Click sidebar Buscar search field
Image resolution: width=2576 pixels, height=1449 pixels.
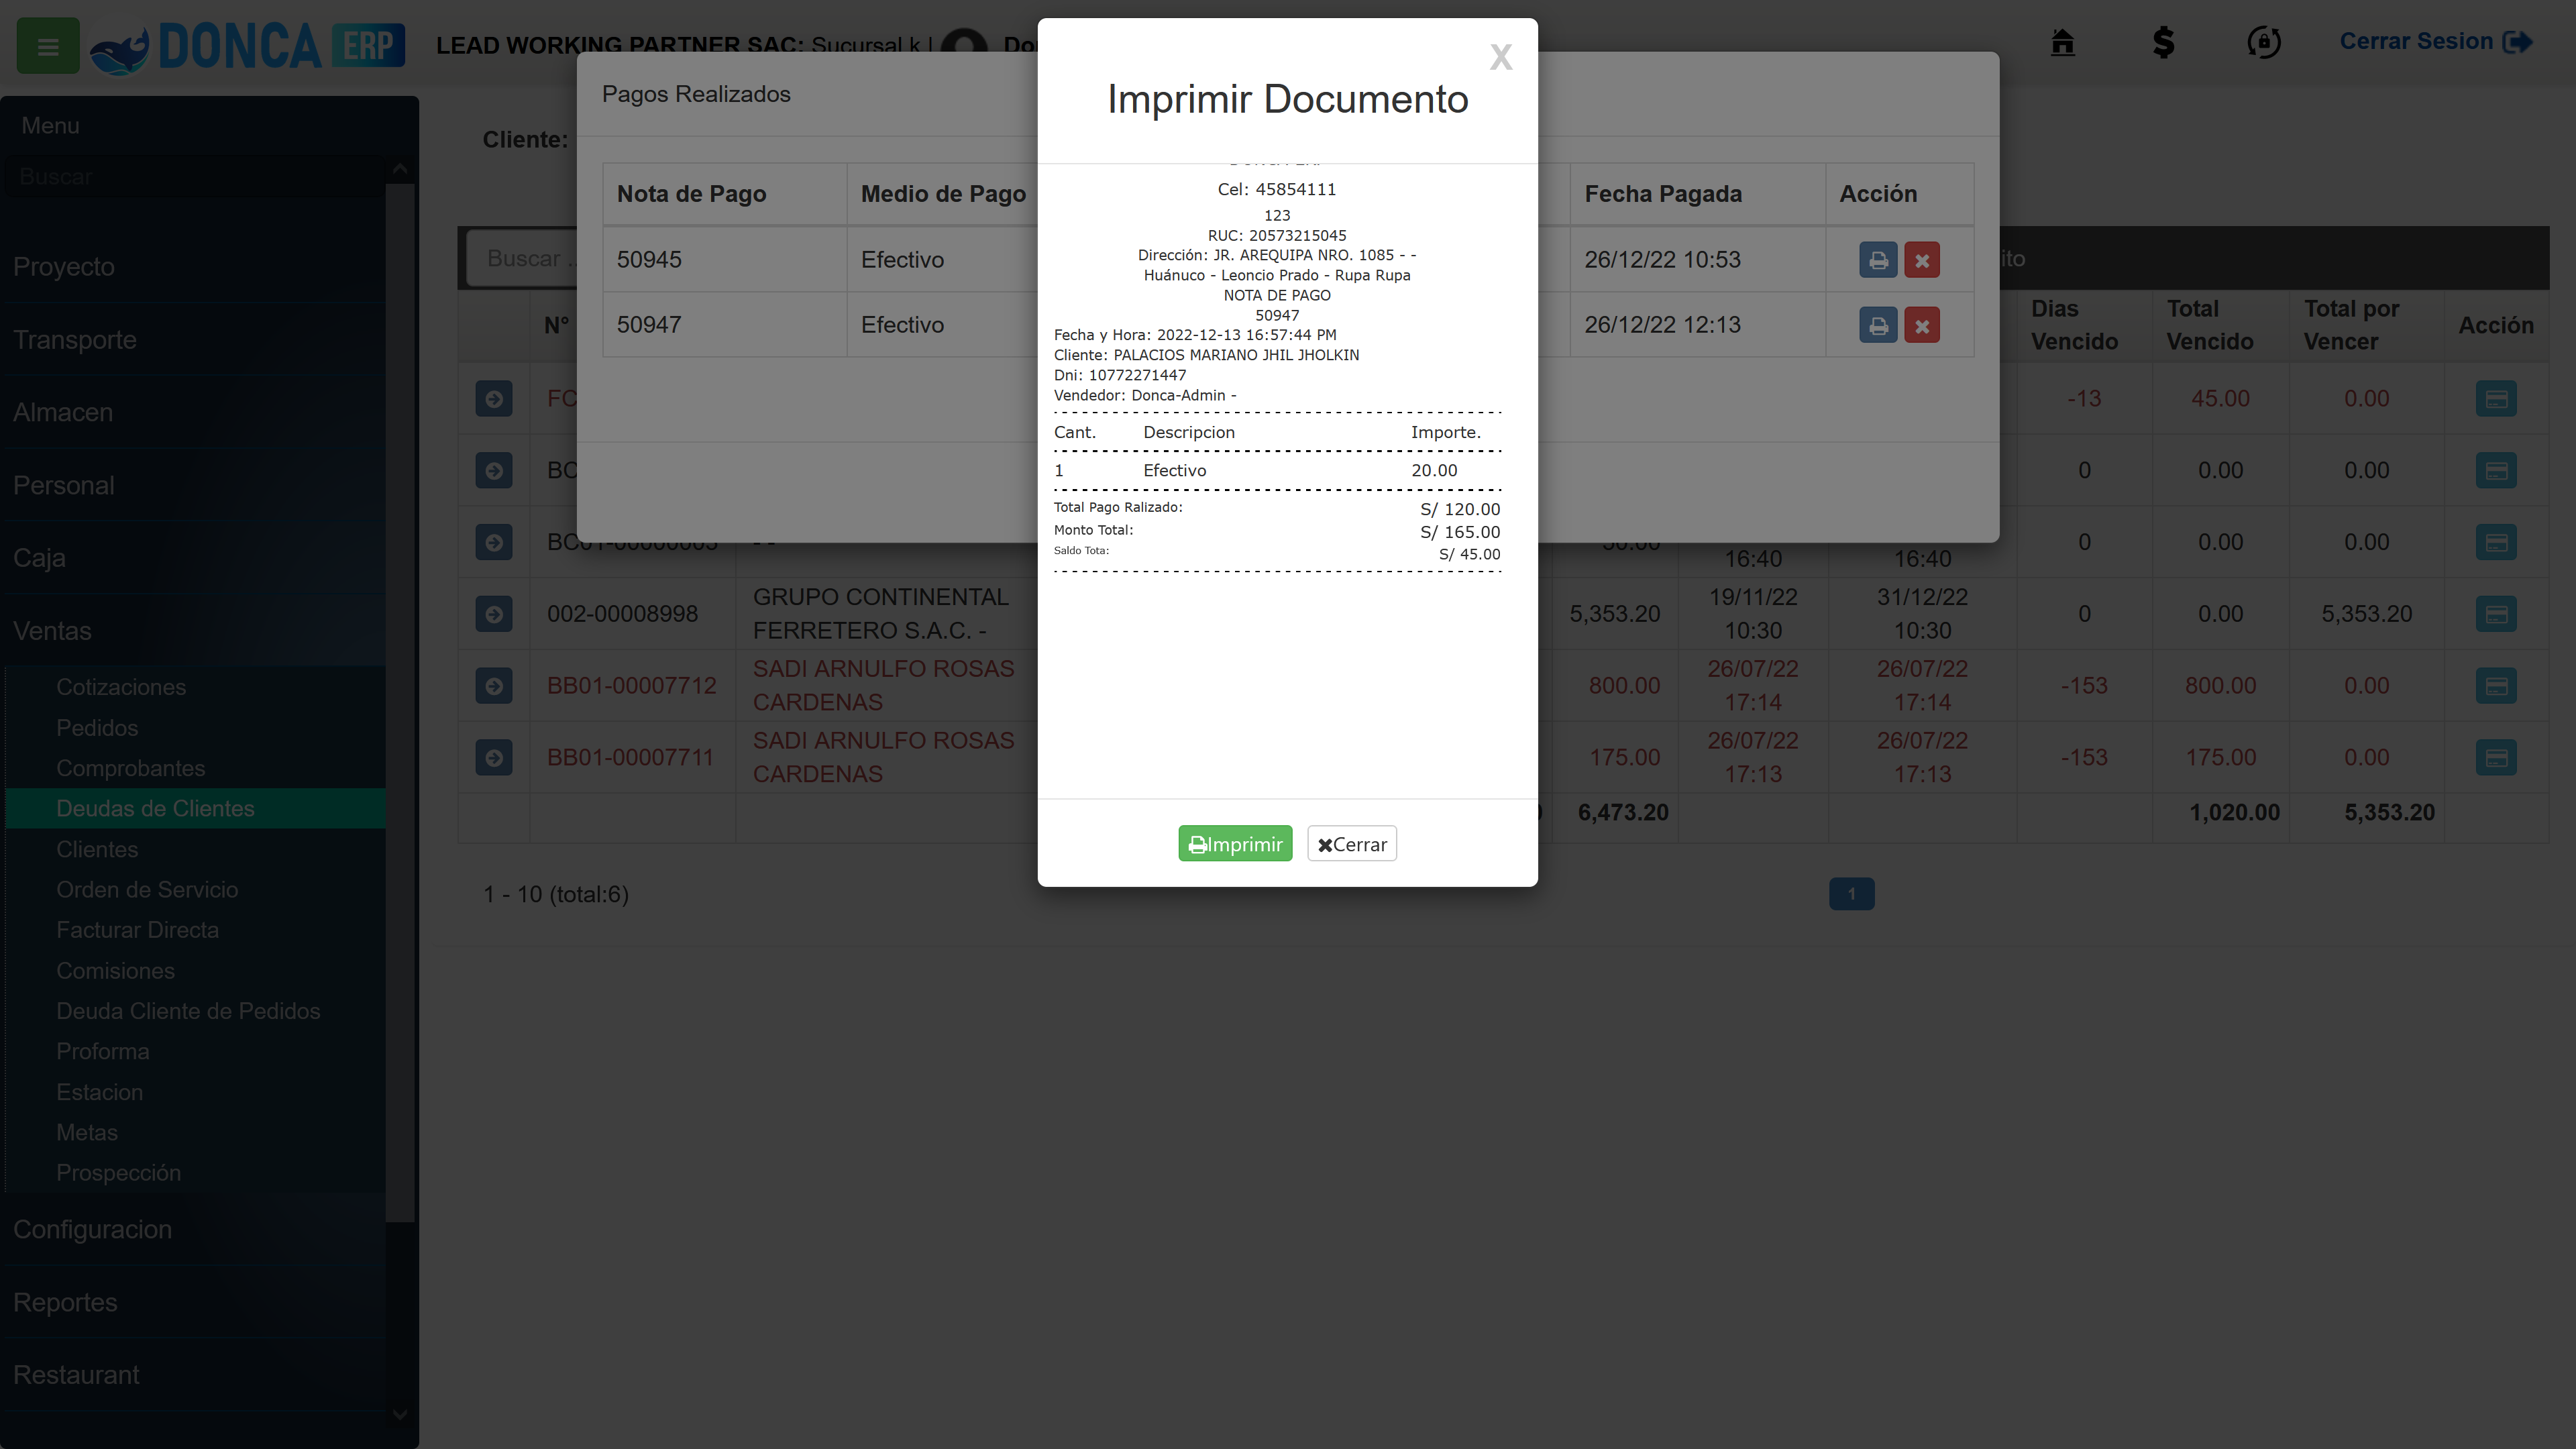(x=194, y=177)
